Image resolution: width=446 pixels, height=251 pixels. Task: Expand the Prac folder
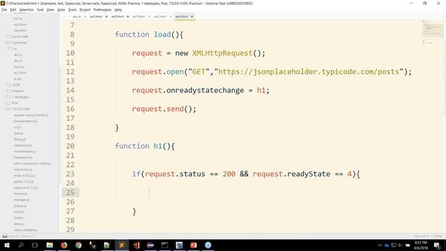(x=5, y=102)
